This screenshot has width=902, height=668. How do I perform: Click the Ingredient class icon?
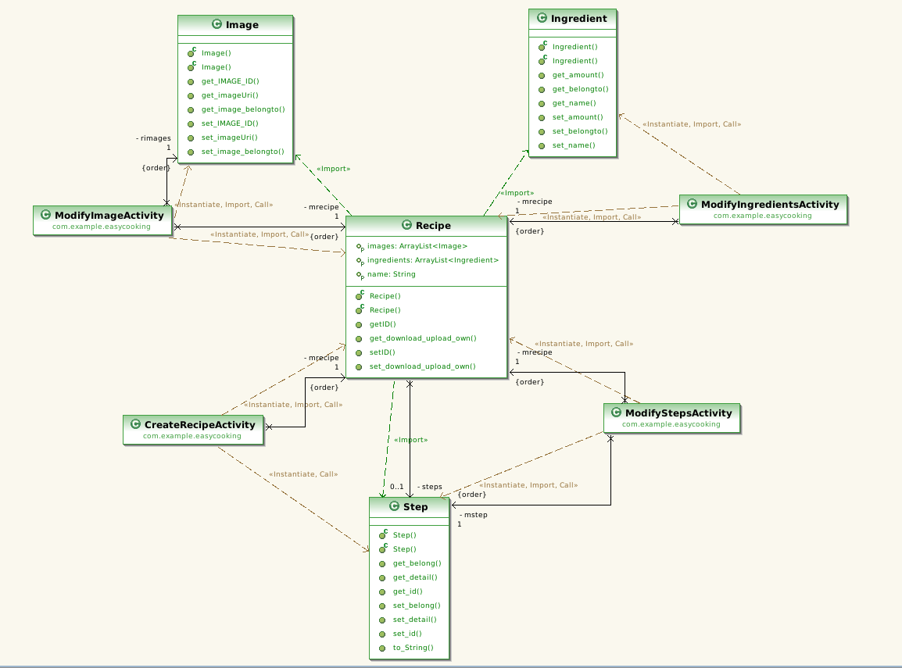(542, 18)
